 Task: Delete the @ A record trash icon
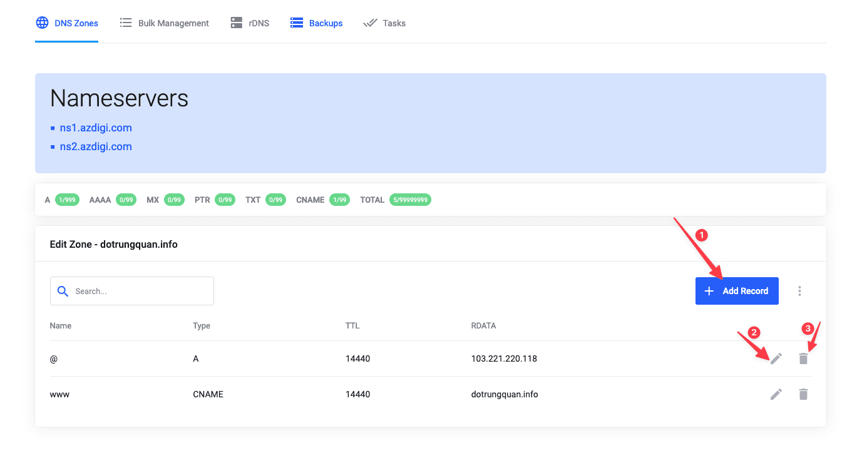pos(803,359)
